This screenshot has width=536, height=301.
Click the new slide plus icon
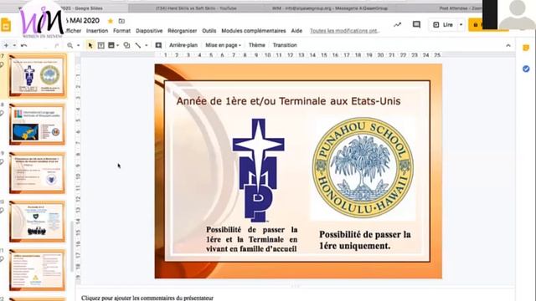point(6,45)
